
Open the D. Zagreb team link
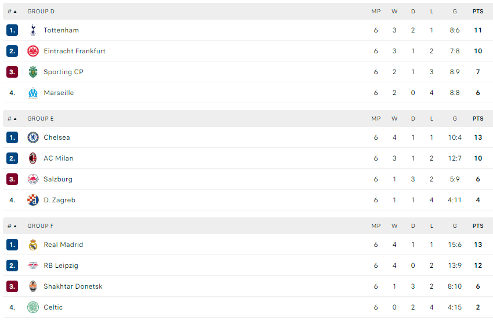pos(59,200)
